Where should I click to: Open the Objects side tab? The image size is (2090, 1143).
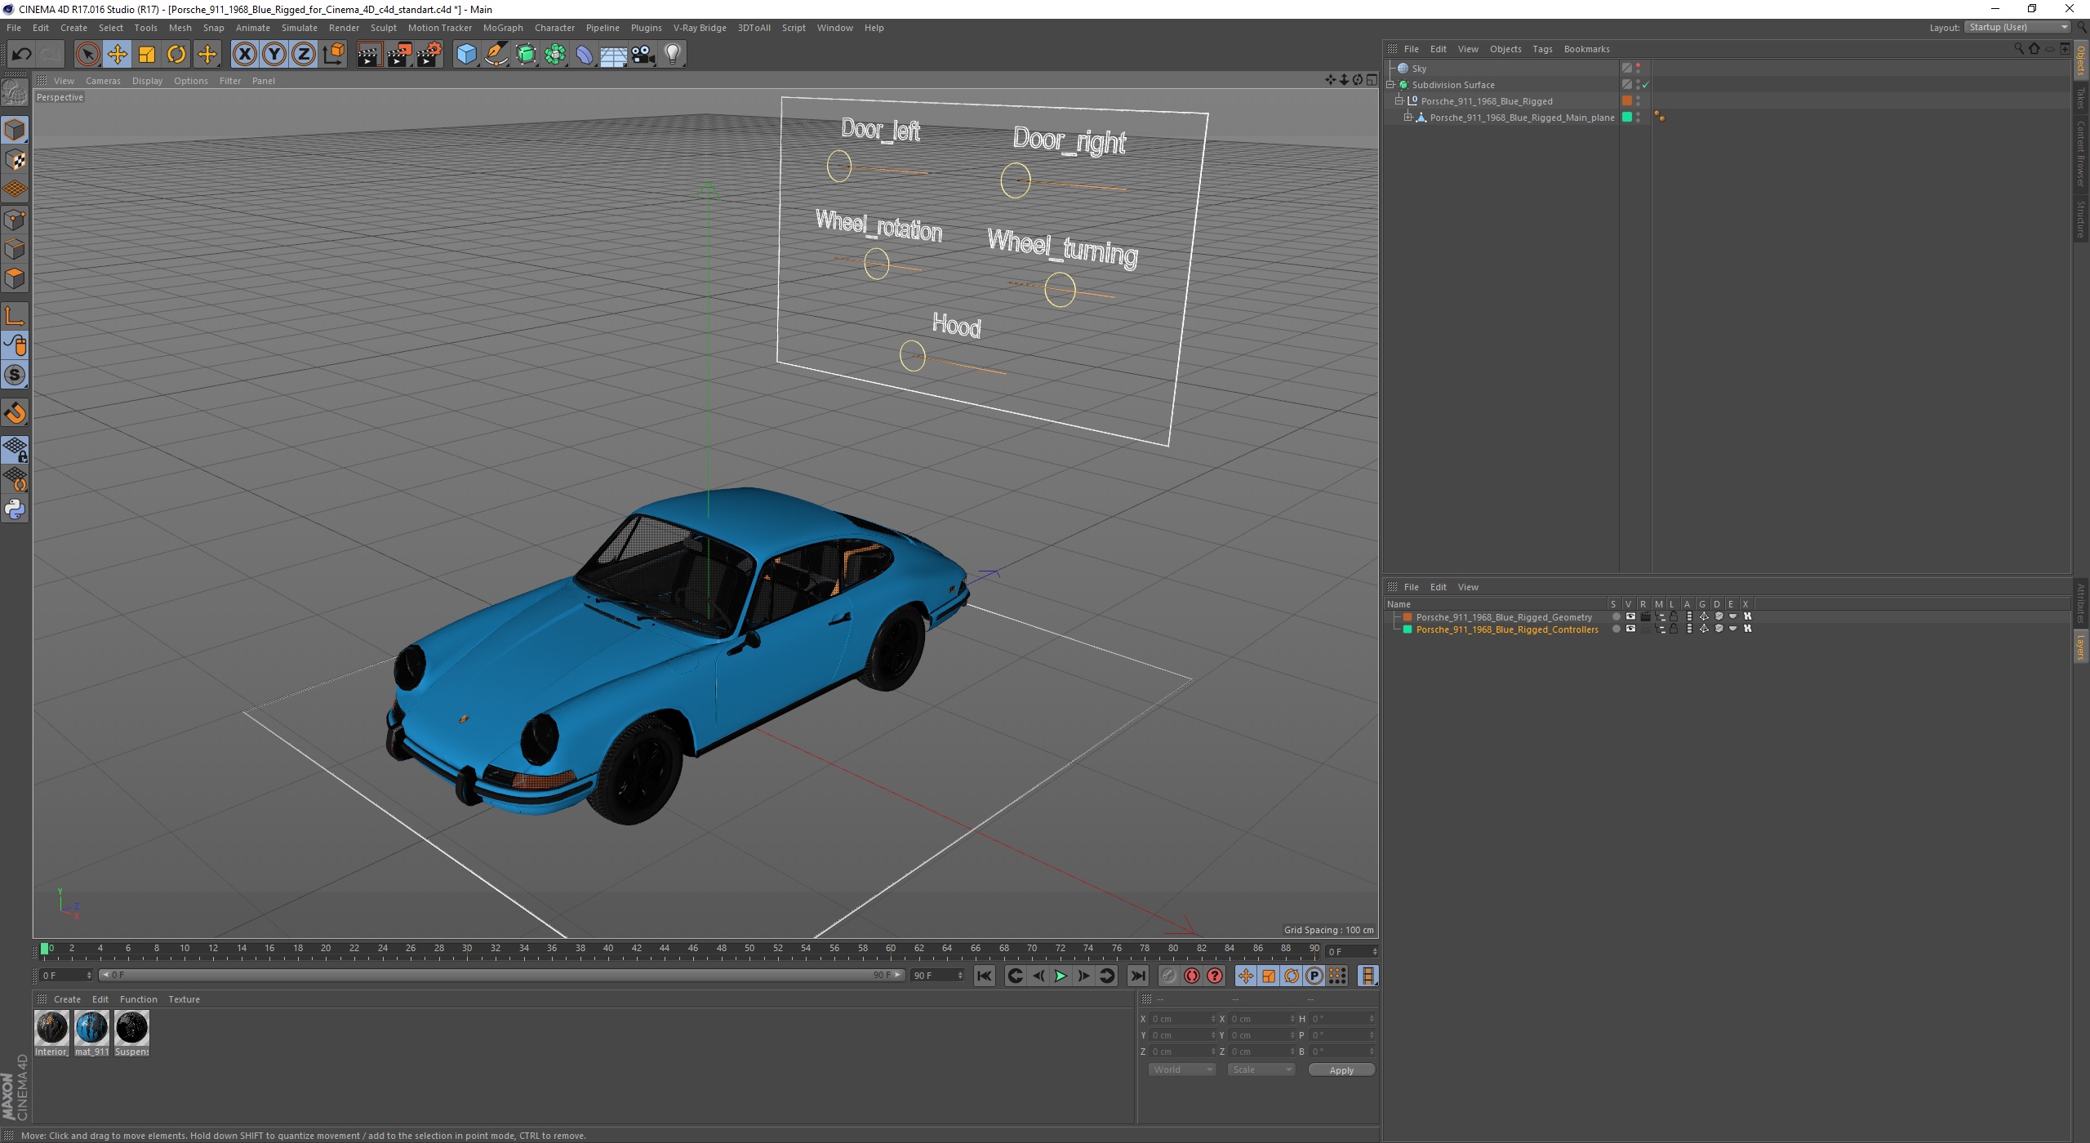point(2081,60)
